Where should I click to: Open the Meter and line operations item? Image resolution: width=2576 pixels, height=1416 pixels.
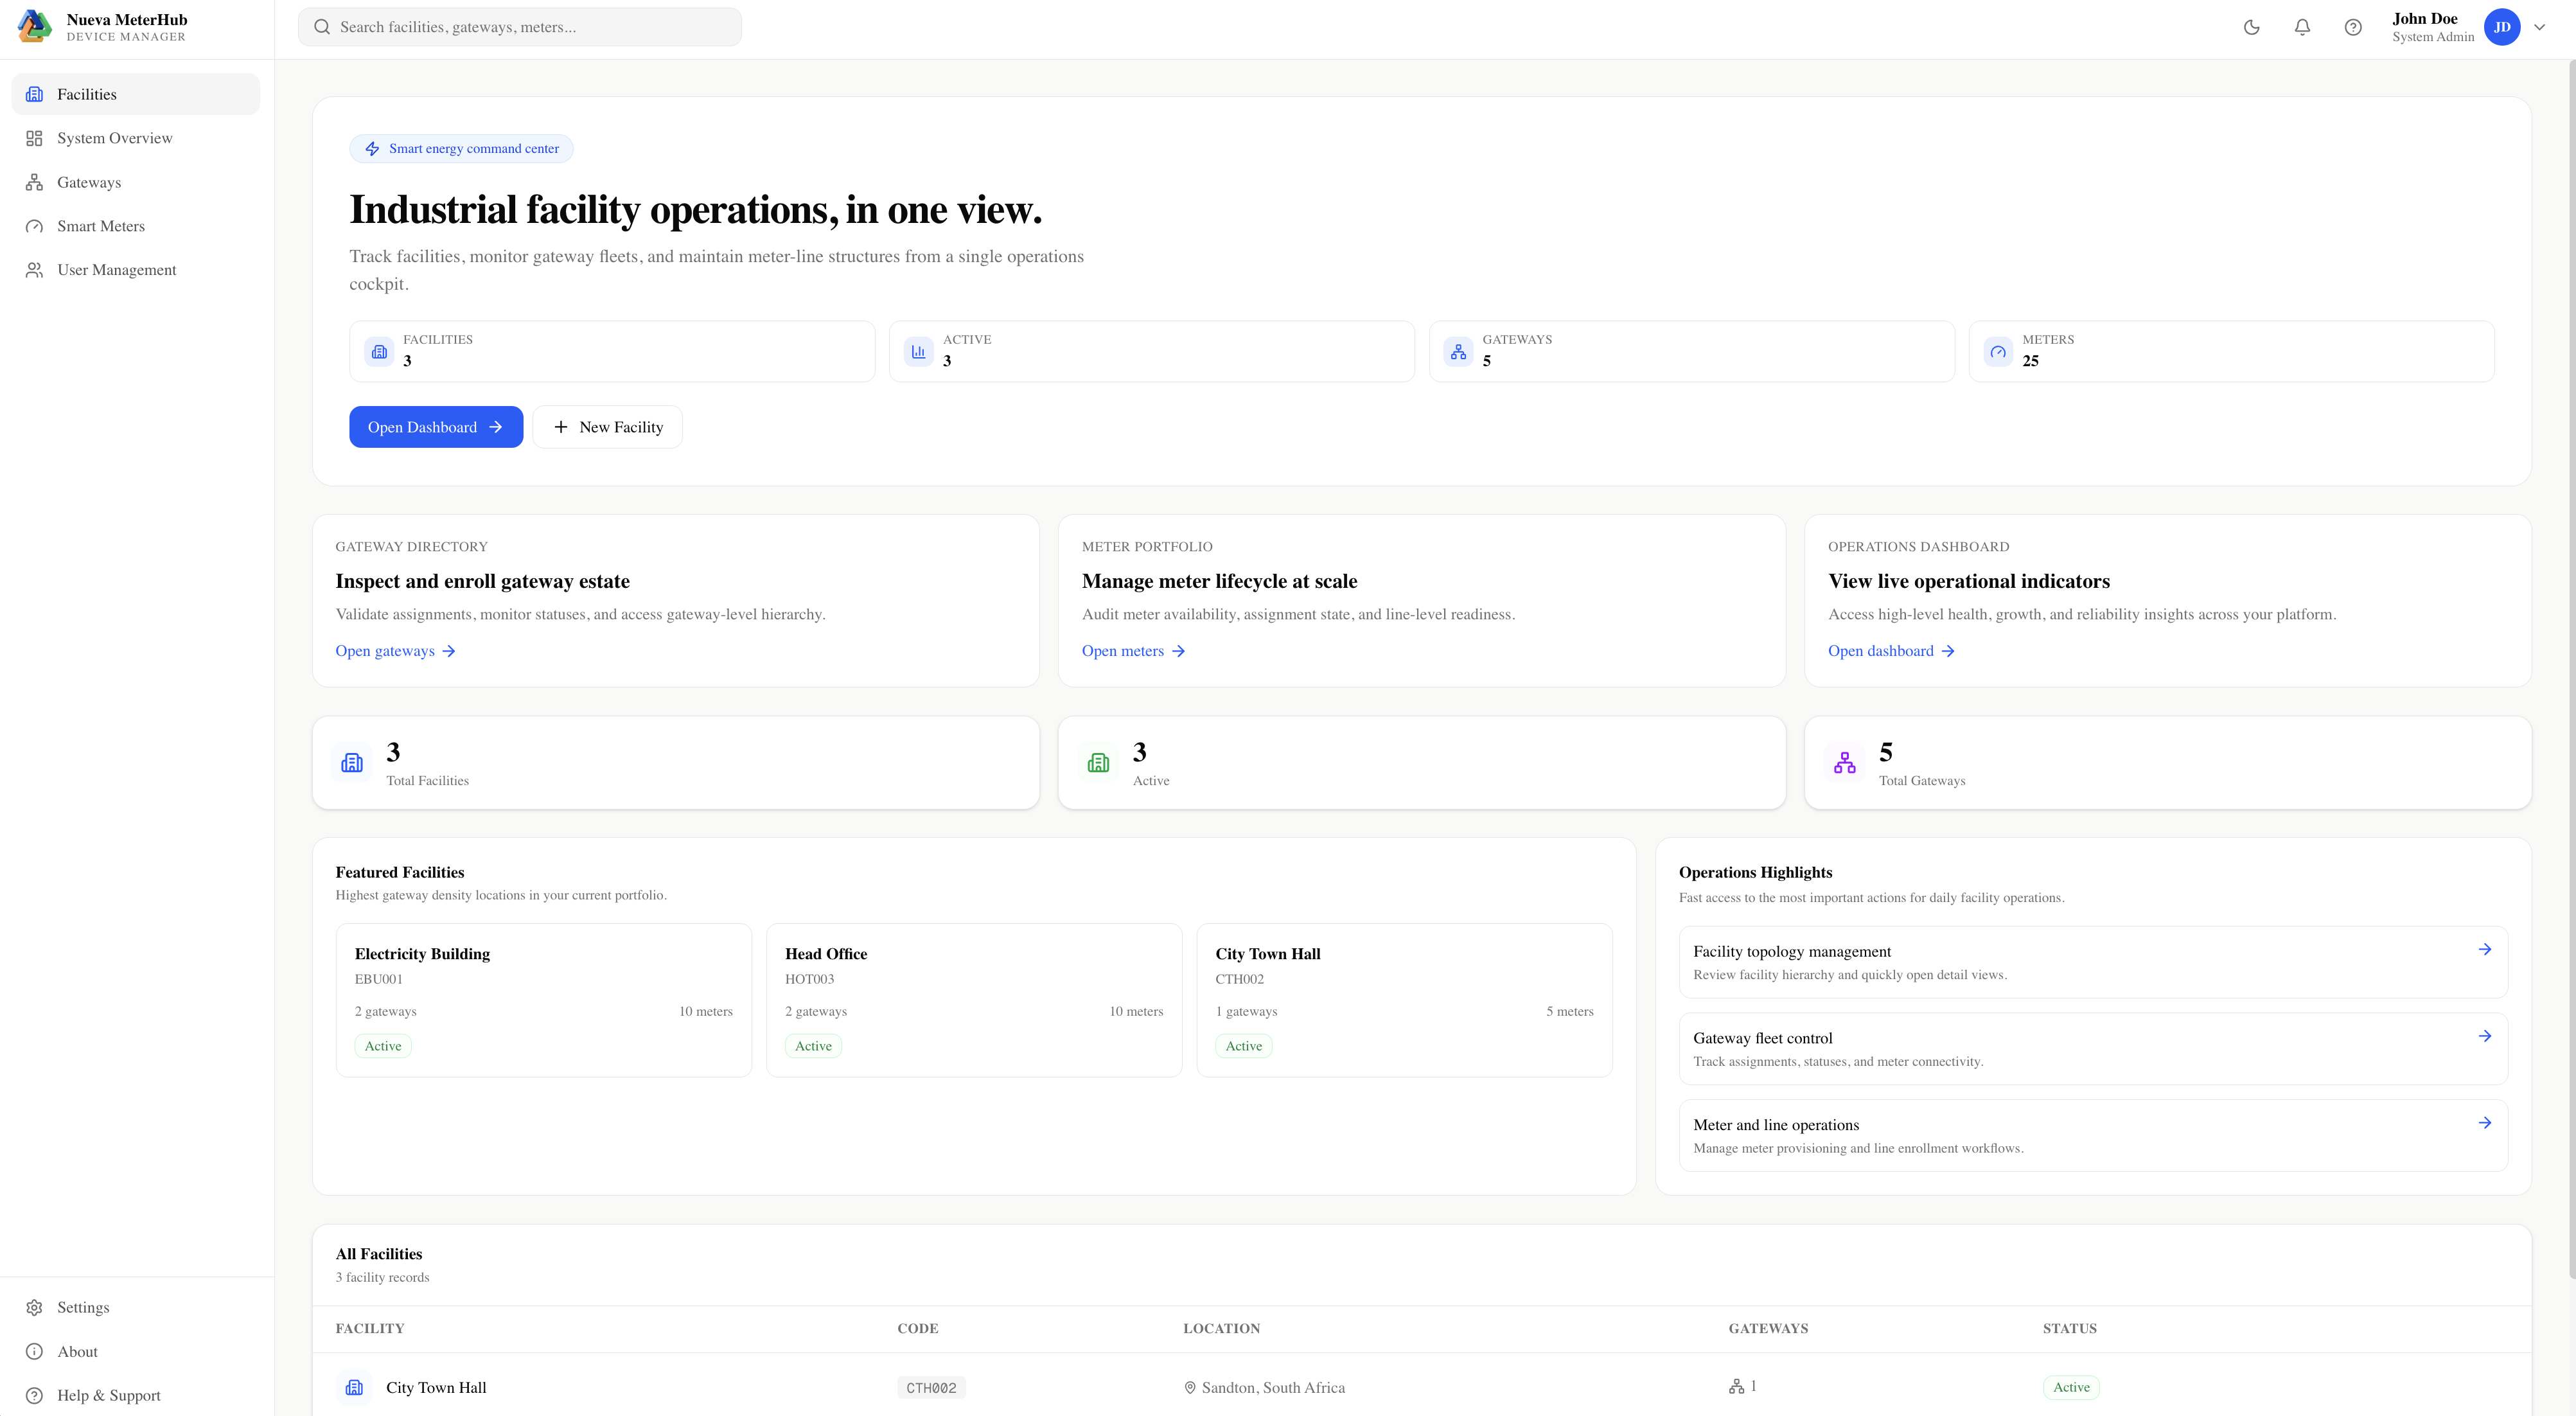click(x=2093, y=1136)
